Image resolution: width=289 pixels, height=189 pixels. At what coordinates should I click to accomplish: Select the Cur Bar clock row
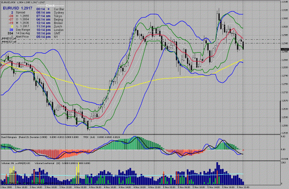[50, 9]
